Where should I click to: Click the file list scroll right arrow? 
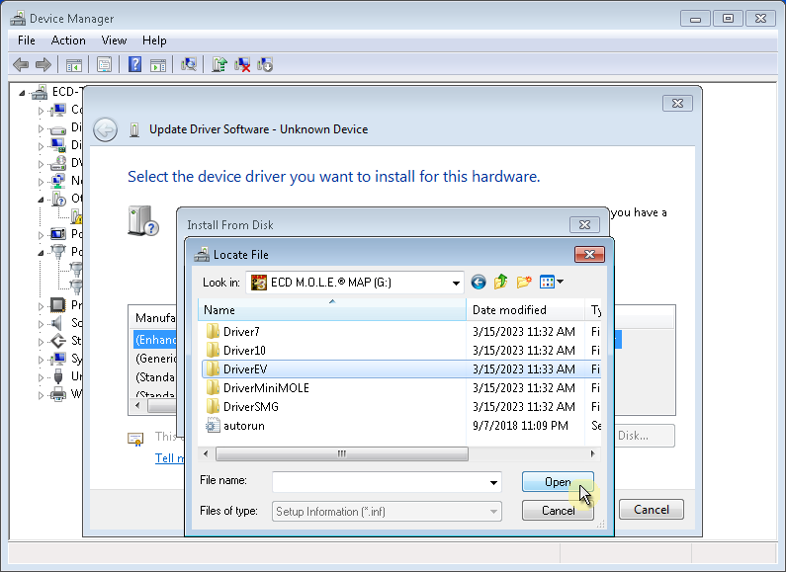[593, 453]
